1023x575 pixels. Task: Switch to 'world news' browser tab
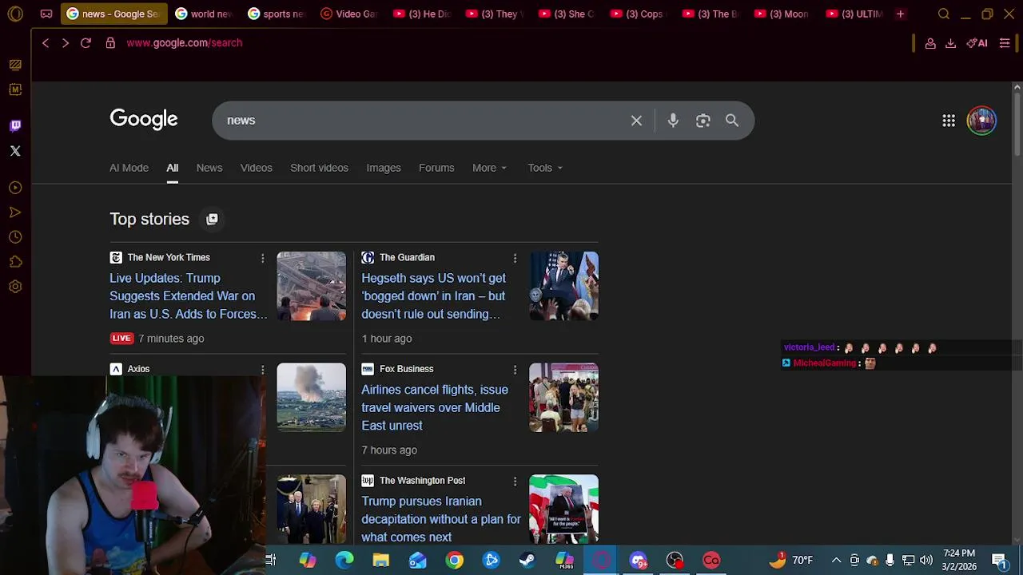click(x=203, y=14)
